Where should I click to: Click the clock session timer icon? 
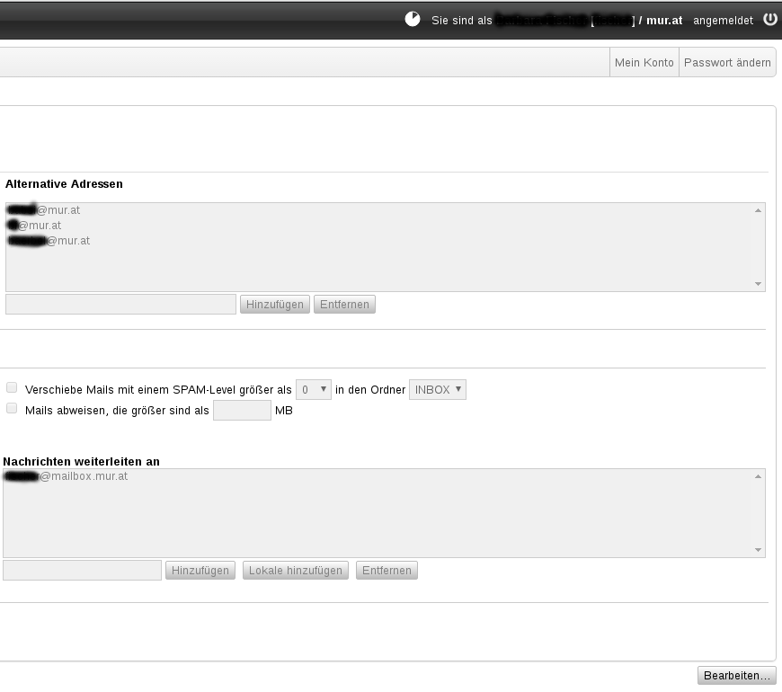point(413,19)
